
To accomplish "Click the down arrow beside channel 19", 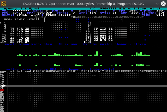I will (x=1, y=42).
